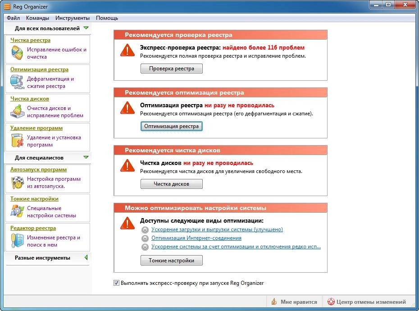Screen dimensions: 419x311
Task: Open the 'Оптимизация Интернет-соединения' link
Action: point(196,238)
